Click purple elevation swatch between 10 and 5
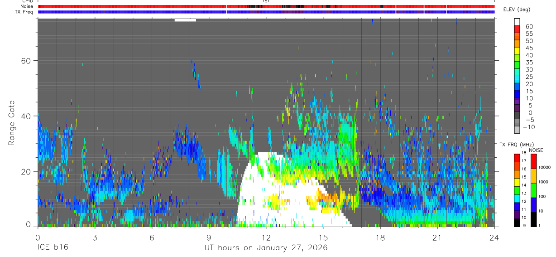This screenshot has width=556, height=257. tap(517, 101)
